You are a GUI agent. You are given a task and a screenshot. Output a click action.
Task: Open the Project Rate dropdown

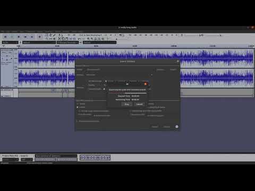point(10,160)
